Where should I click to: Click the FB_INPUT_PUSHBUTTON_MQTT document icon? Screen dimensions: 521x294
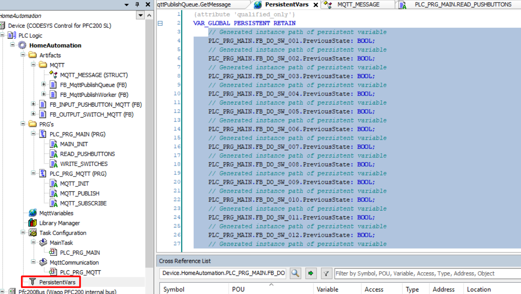click(43, 105)
